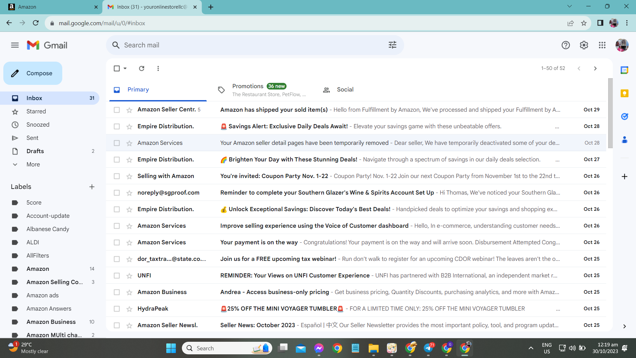Open Google Contacts side panel icon
This screenshot has height=358, width=636.
pos(624,140)
